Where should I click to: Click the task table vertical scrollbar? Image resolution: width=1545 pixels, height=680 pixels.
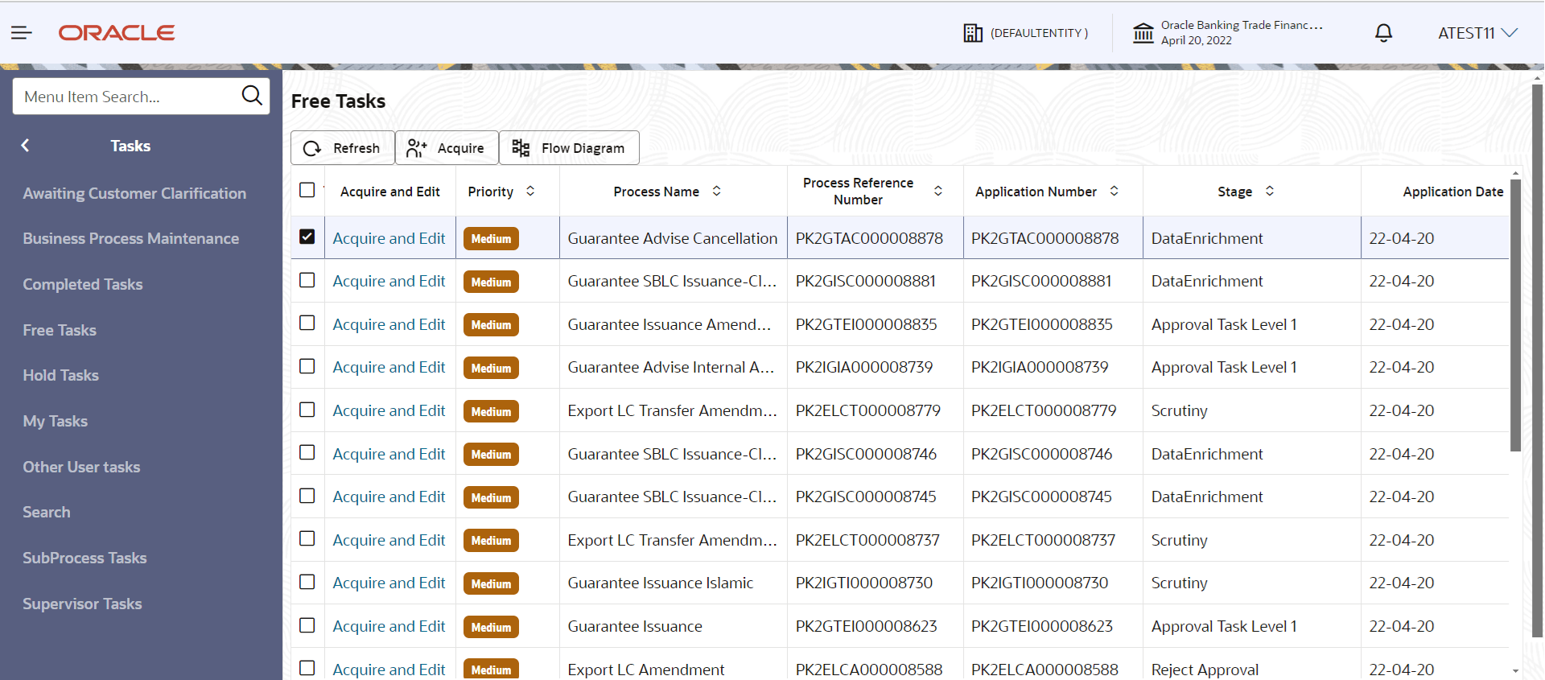pyautogui.click(x=1515, y=314)
